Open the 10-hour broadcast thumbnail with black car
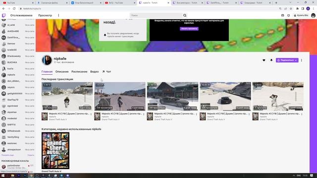 tap(225, 96)
